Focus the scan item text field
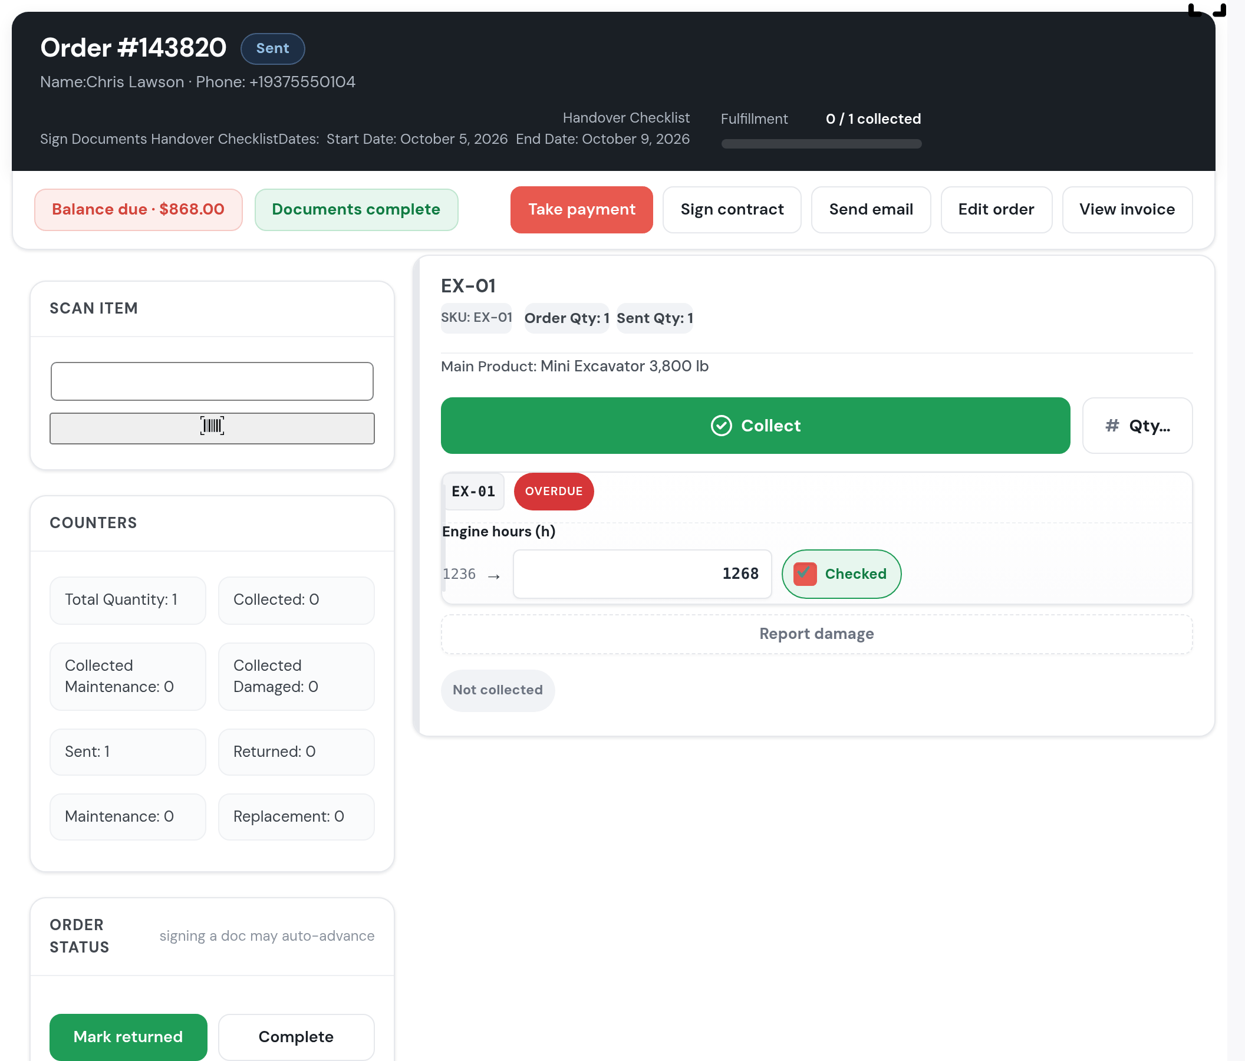Image resolution: width=1245 pixels, height=1061 pixels. click(212, 381)
